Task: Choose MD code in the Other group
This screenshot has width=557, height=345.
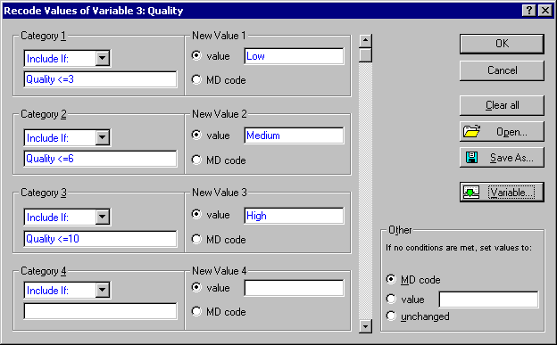Action: tap(391, 279)
